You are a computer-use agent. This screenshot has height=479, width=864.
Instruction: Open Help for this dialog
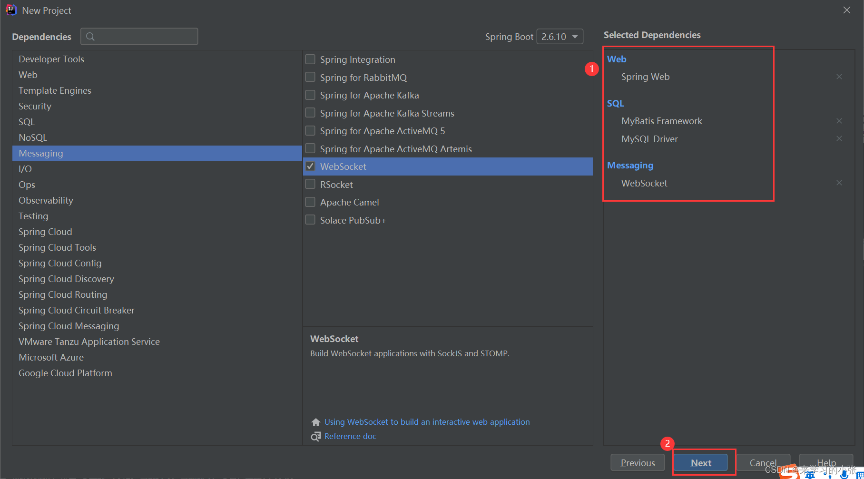[x=826, y=463]
